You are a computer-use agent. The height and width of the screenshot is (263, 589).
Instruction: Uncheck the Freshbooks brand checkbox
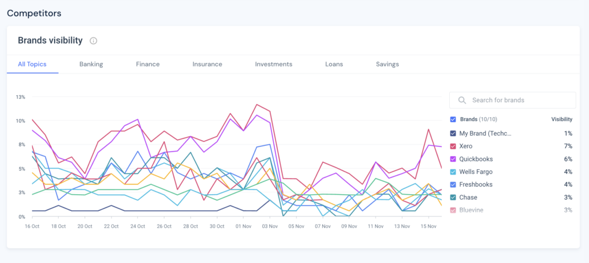coord(453,185)
